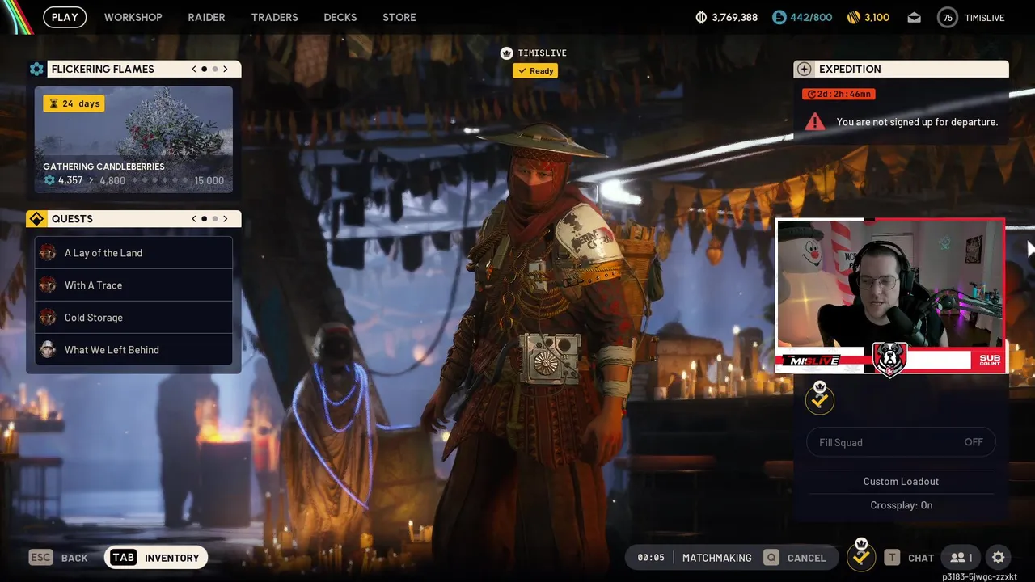Click the Candleberries 4,357 progress bar
Viewport: 1035px width, 582px height.
133,180
